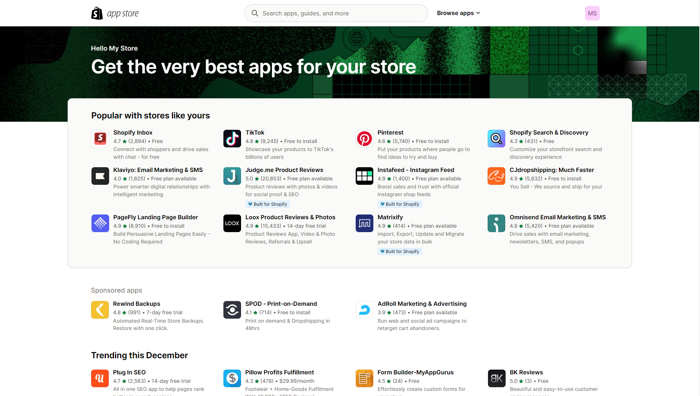Open the Shopify Inbox app icon
700x396 pixels.
tap(100, 139)
